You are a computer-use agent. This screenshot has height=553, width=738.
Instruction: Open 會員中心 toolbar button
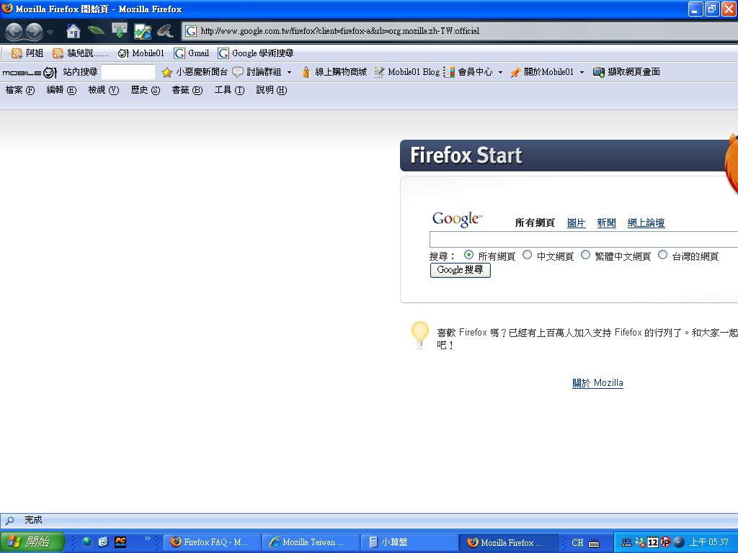point(468,72)
